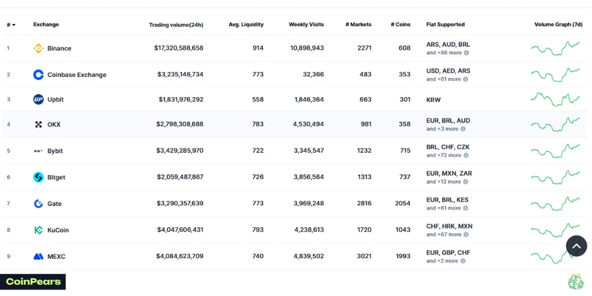
Task: Sort table by Trading volume(24h) header
Action: point(176,25)
